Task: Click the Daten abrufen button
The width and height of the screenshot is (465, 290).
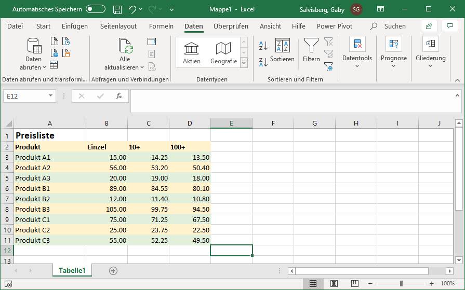Action: tap(34, 54)
